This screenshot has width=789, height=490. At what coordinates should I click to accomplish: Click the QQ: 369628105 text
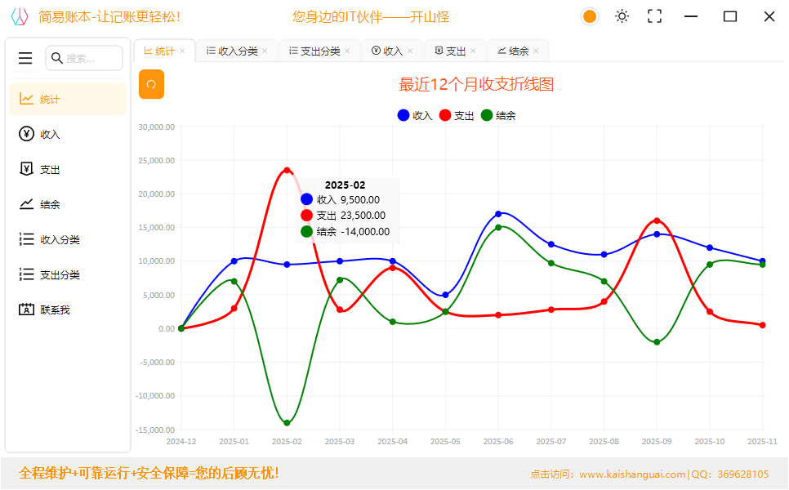point(729,474)
